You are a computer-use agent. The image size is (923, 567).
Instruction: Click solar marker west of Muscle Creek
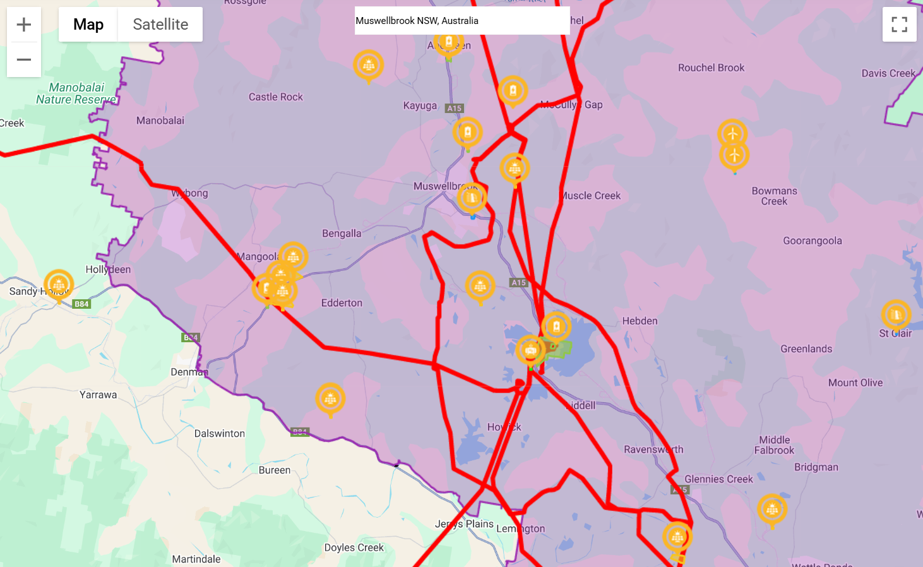click(515, 169)
